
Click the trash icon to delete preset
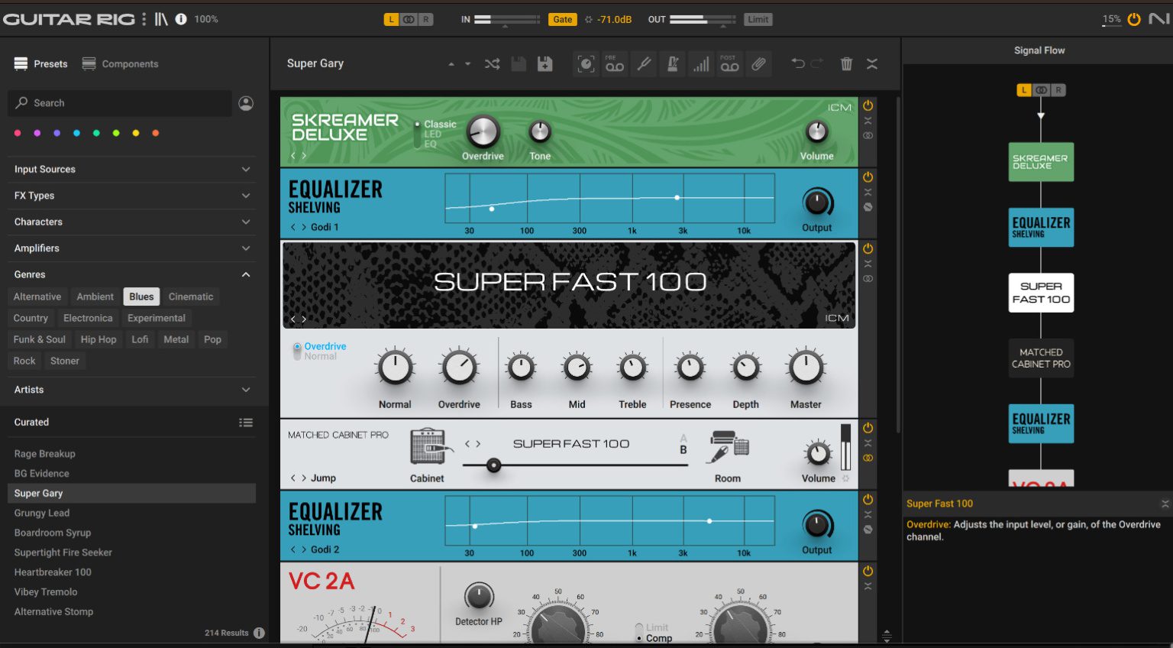(x=846, y=64)
